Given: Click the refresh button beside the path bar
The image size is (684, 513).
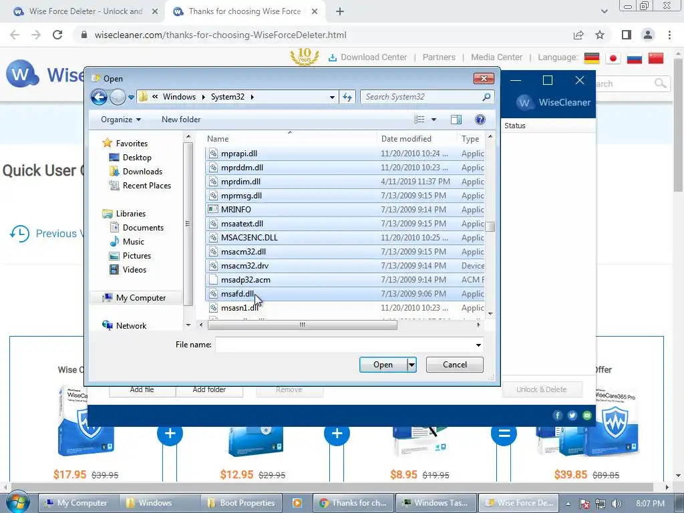Looking at the screenshot, I should pyautogui.click(x=347, y=97).
